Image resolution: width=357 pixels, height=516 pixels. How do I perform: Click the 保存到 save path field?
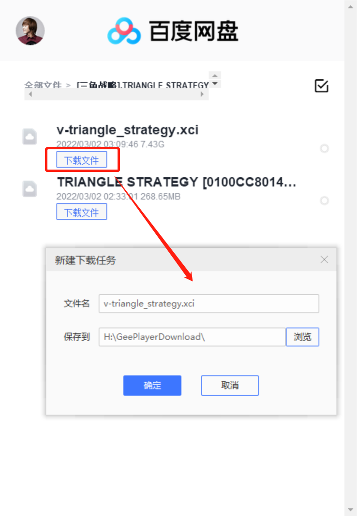pos(193,337)
